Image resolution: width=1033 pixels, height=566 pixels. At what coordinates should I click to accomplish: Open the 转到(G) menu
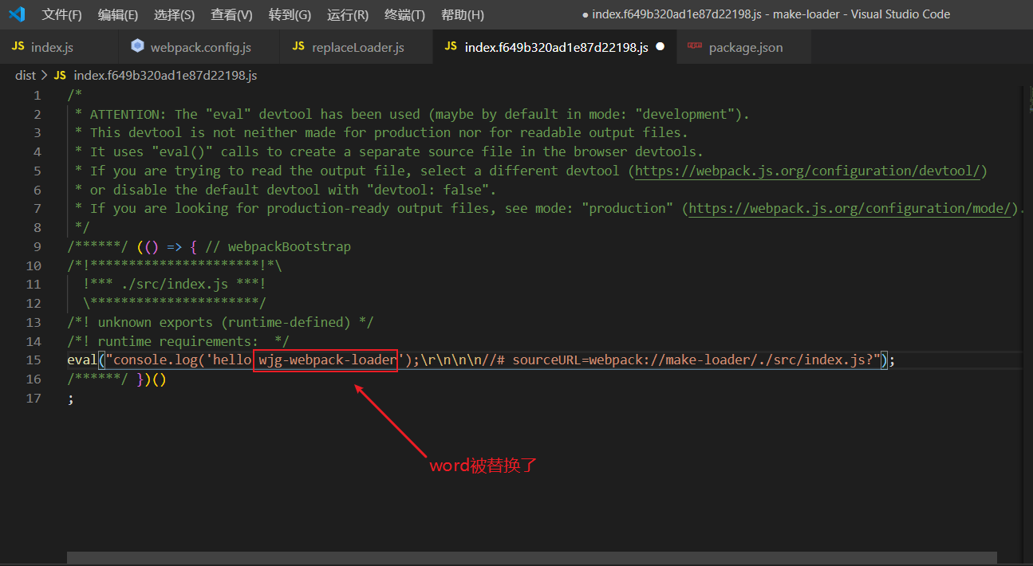click(290, 14)
